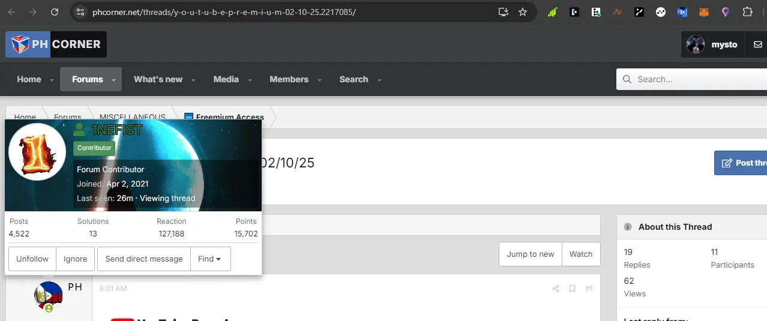Image resolution: width=767 pixels, height=321 pixels.
Task: Ignore the member 1NEFIST
Action: pos(76,259)
